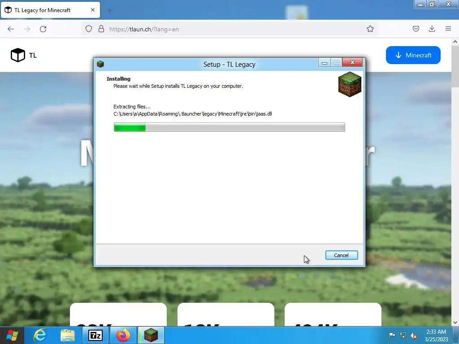
Task: Open 7-Zip from the taskbar
Action: (95, 335)
